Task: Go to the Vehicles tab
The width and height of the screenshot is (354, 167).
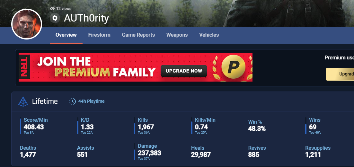Action: click(x=209, y=35)
